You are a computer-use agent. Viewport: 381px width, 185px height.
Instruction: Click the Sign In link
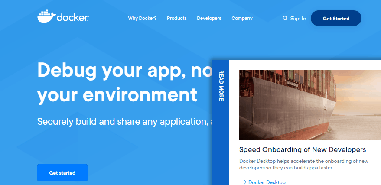[298, 19]
